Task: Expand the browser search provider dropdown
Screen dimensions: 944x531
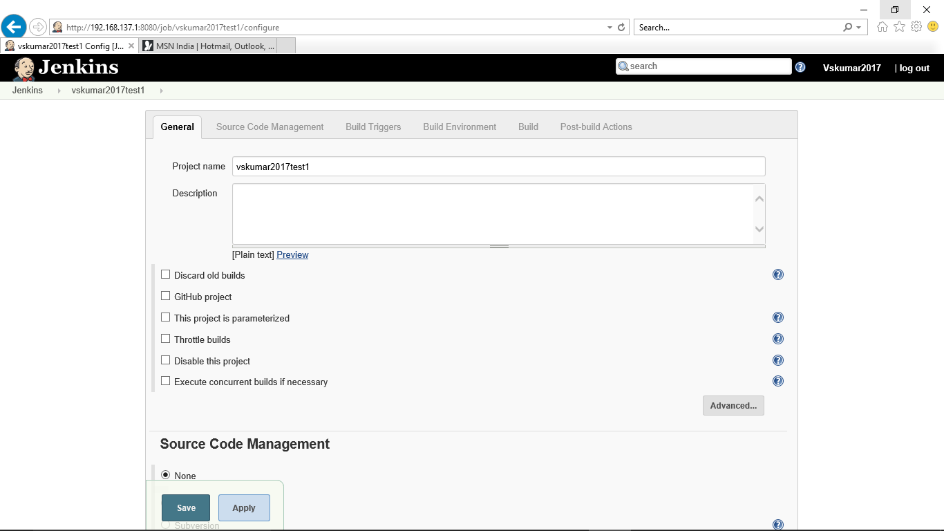Action: coord(859,28)
